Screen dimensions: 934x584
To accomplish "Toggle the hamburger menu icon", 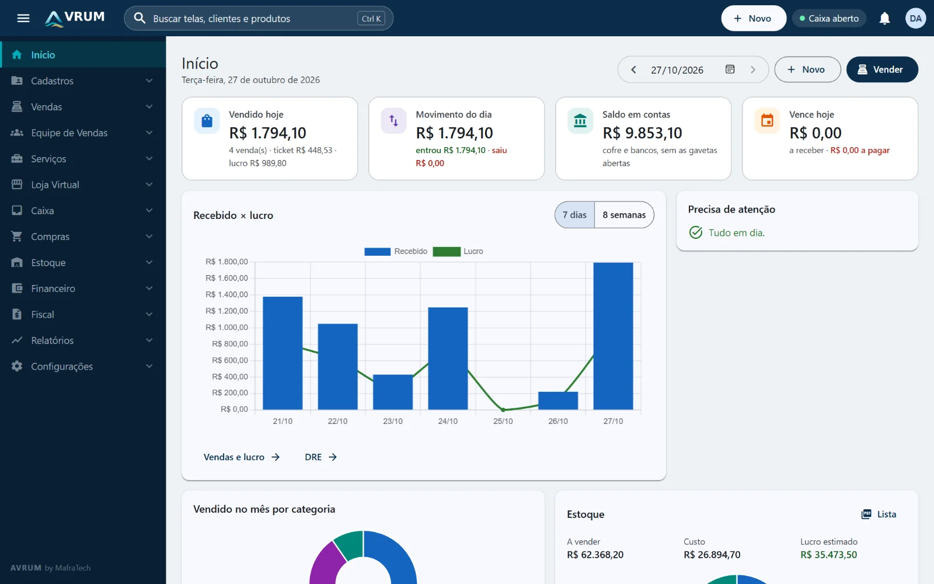I will coord(23,18).
